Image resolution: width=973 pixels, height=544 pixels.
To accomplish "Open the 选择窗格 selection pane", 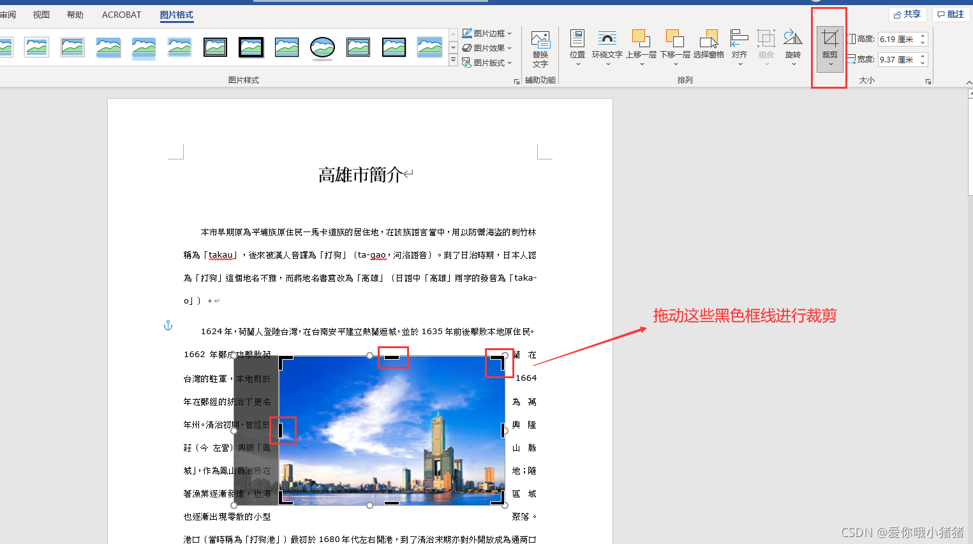I will click(x=709, y=45).
